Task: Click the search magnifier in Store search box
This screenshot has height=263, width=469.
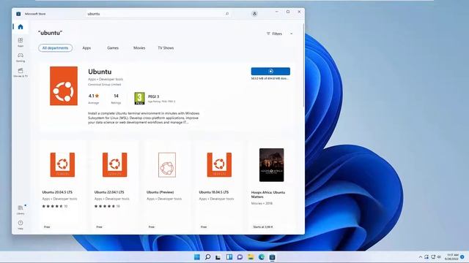Action: 227,14
